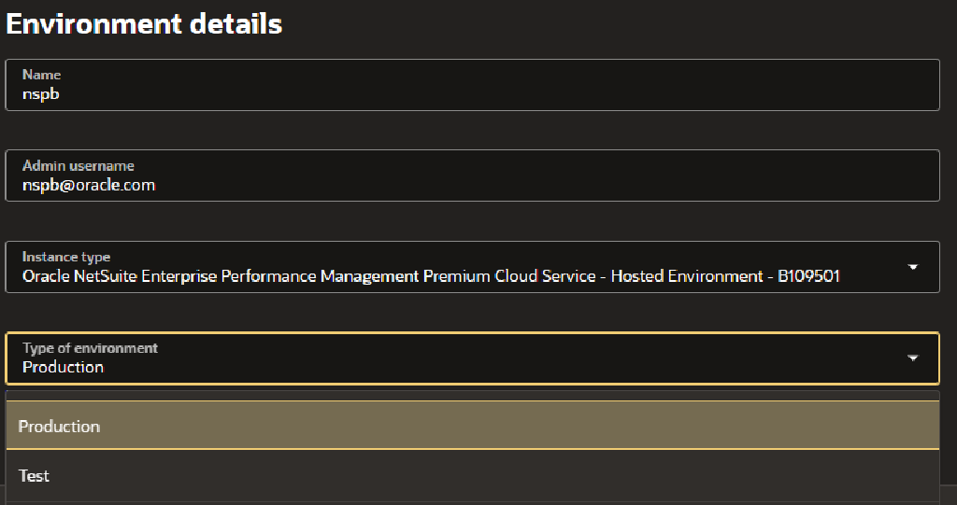This screenshot has width=957, height=505.
Task: Select Test from the dropdown list
Action: coord(472,476)
